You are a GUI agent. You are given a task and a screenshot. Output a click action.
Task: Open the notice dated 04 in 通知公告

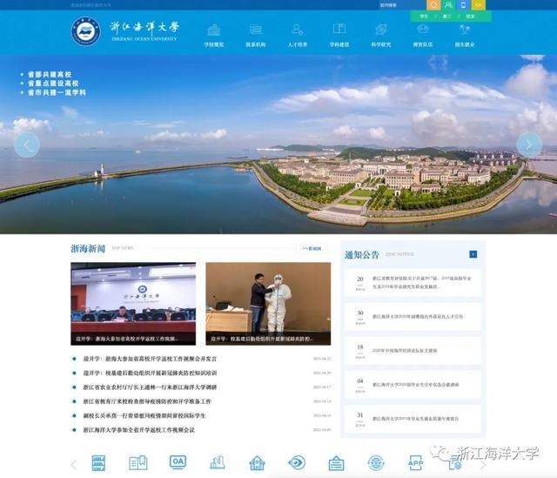pos(413,385)
